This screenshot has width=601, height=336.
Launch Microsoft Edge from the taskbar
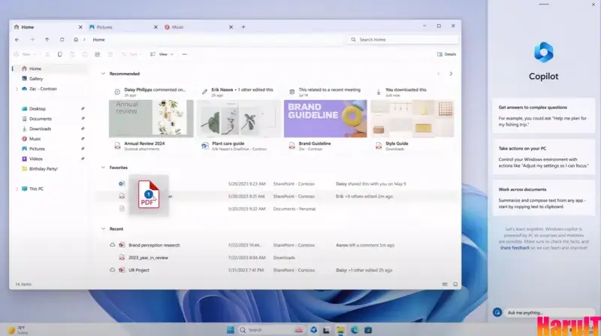coord(355,330)
